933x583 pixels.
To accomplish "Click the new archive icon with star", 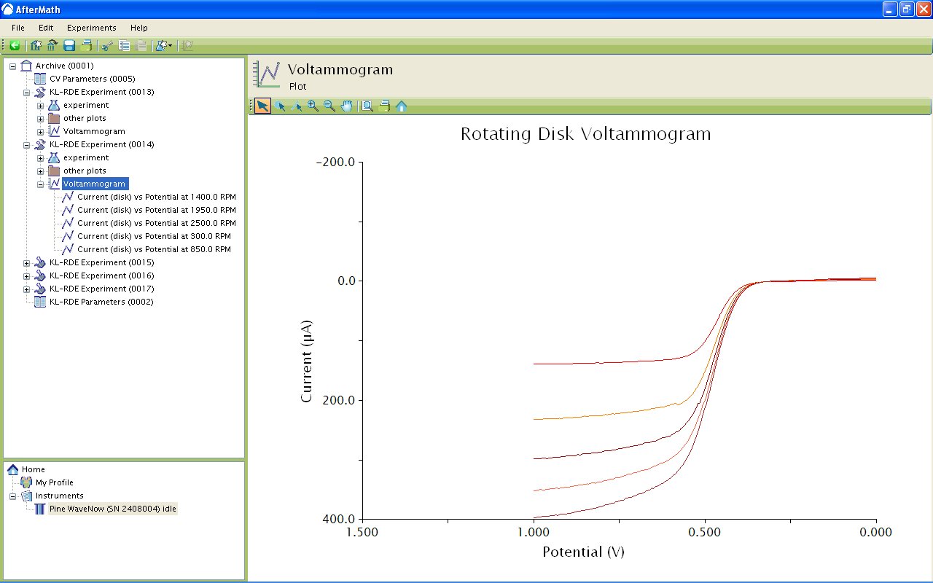I will (x=36, y=45).
